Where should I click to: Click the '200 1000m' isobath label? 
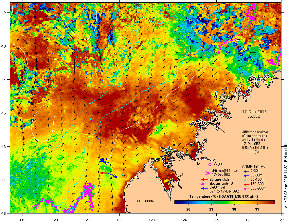pyautogui.click(x=144, y=201)
